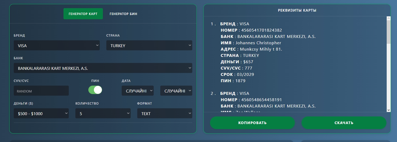Click the scrollbar thumb in РЕКВИЗИТЫ КАРТЫ panel

(x=389, y=32)
